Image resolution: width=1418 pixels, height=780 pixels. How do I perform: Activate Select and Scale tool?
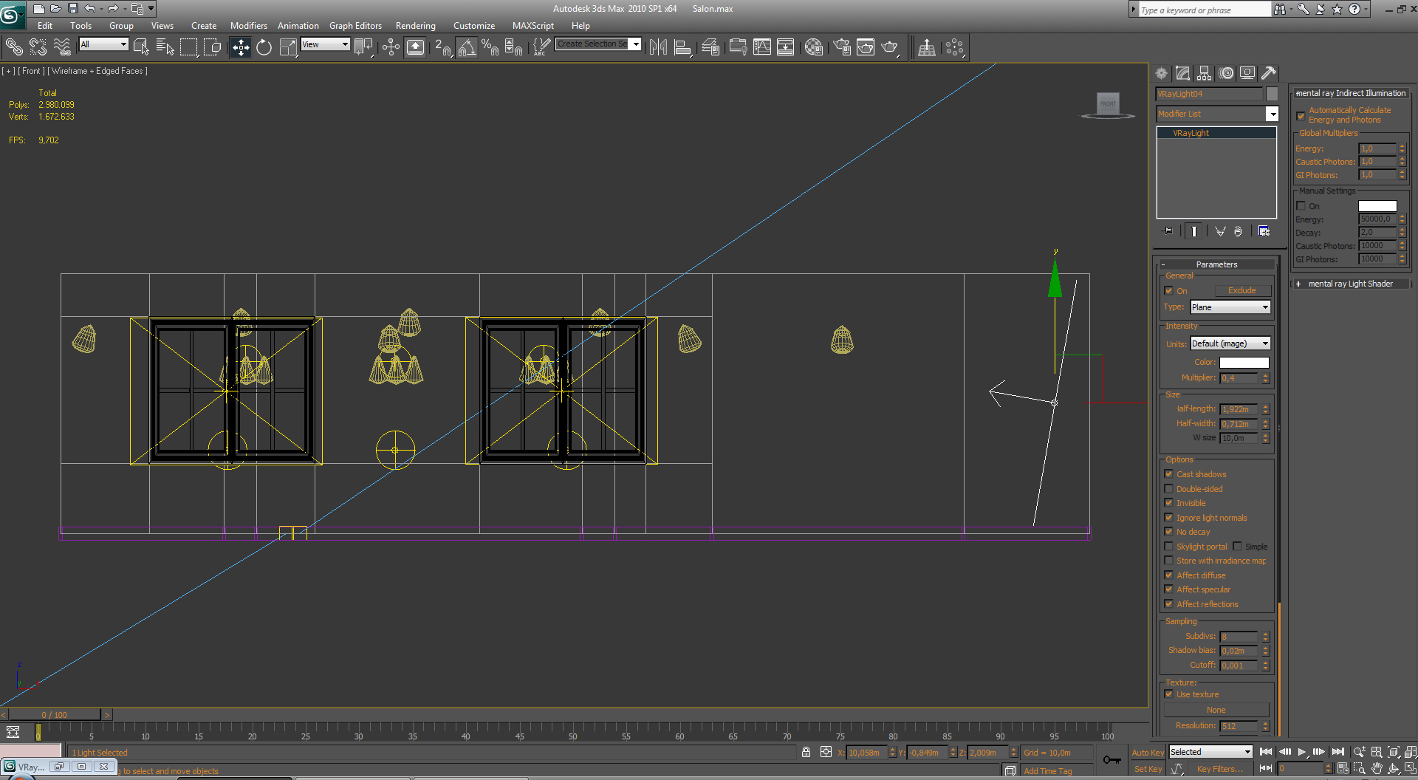pyautogui.click(x=288, y=47)
